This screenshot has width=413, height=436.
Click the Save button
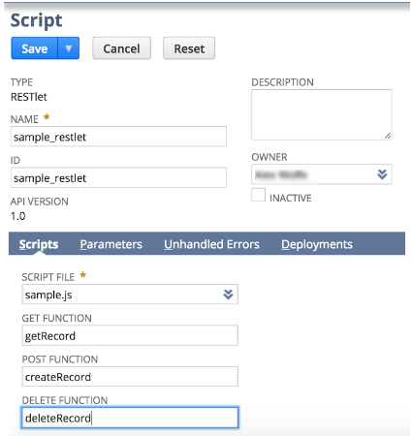(35, 48)
